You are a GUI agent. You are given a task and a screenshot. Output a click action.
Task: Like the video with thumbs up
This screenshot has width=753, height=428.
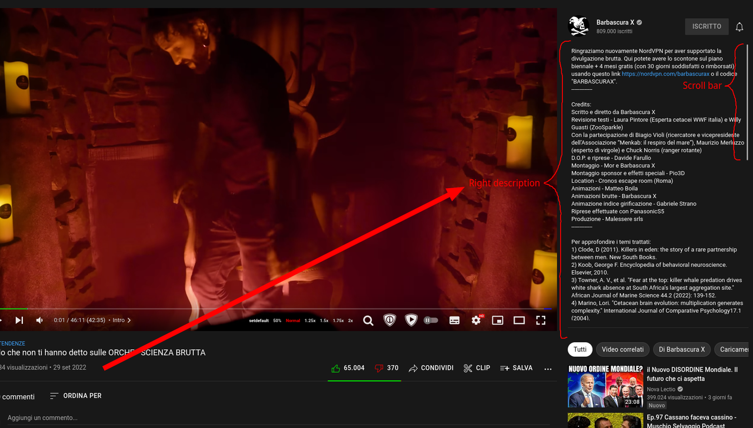[x=335, y=368]
